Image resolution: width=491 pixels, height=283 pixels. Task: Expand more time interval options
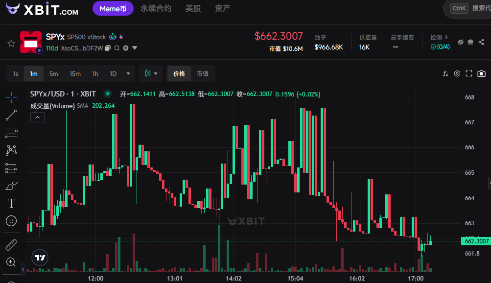tap(128, 73)
